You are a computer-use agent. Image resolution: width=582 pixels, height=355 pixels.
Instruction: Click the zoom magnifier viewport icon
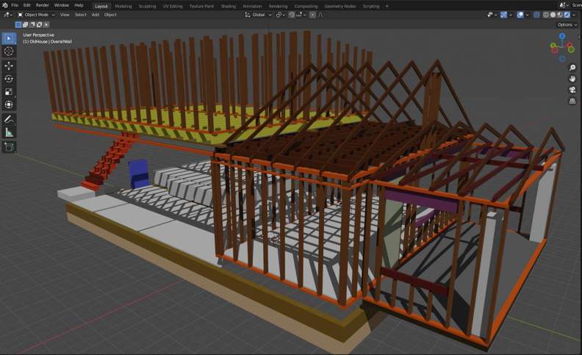(x=572, y=68)
